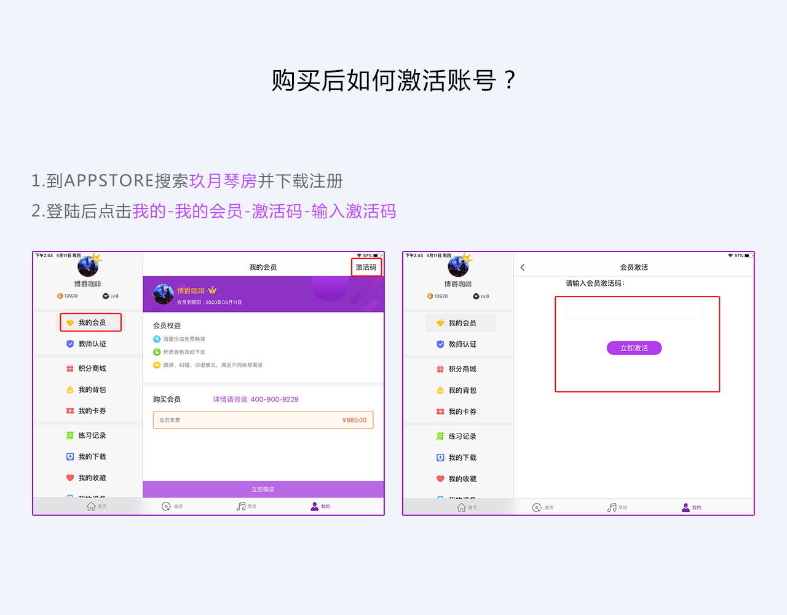Tap Lv.8 level badge in 我的会员 screen
Viewport: 787px width, 615px height.
(111, 296)
